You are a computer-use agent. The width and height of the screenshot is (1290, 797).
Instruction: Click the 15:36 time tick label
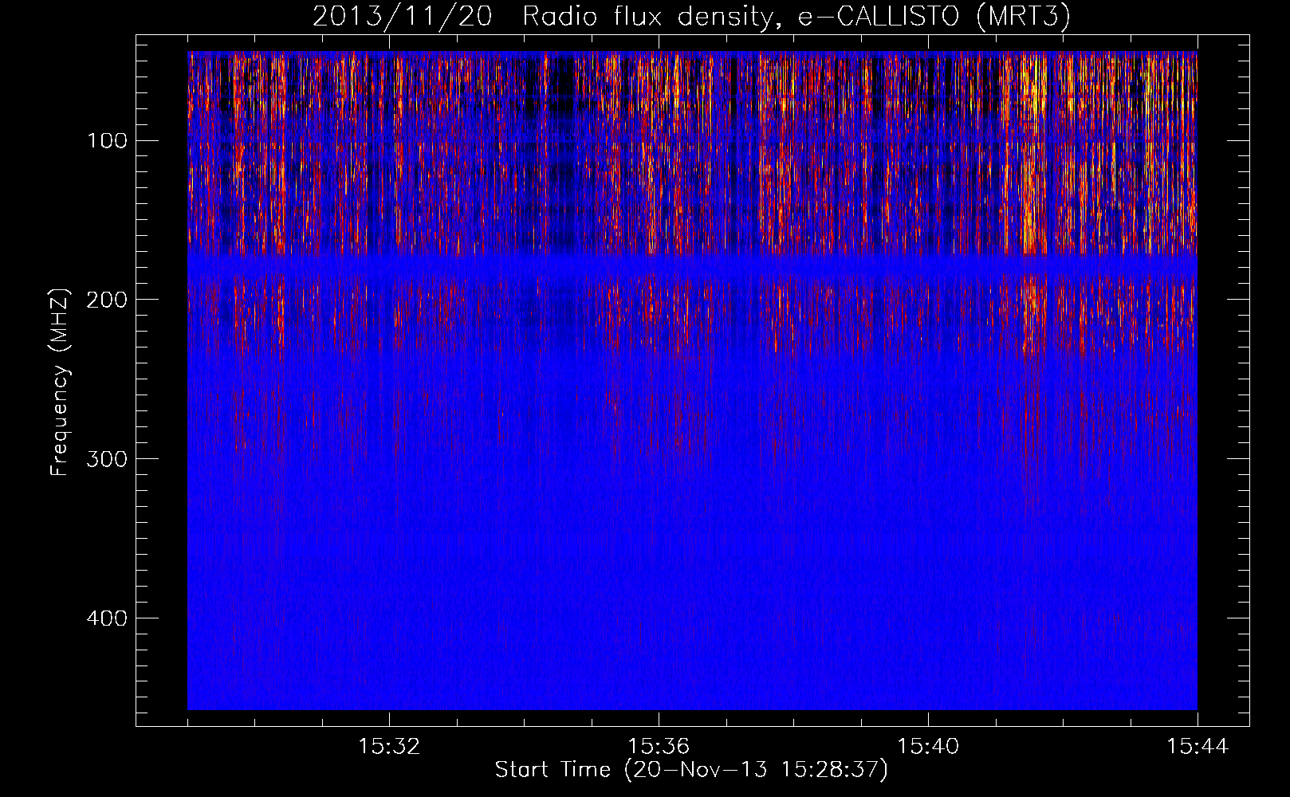point(659,747)
